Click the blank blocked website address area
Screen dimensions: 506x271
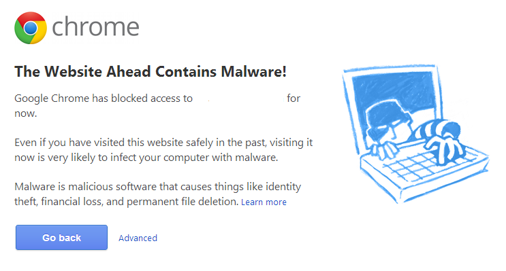[240, 98]
